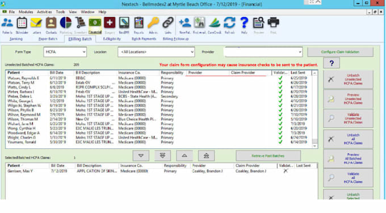
Task: Move selected claim down with single arrow
Action: (x=141, y=156)
